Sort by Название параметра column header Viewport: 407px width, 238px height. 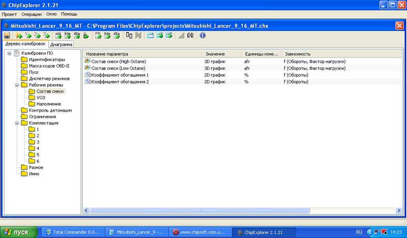coord(142,54)
